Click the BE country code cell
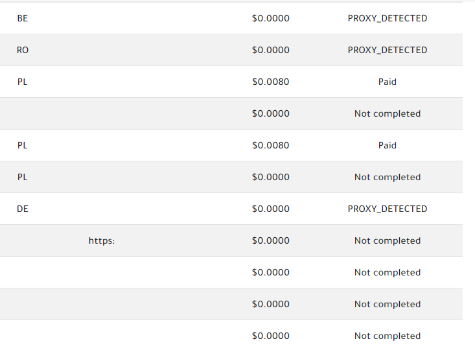This screenshot has width=475, height=350. [x=23, y=18]
